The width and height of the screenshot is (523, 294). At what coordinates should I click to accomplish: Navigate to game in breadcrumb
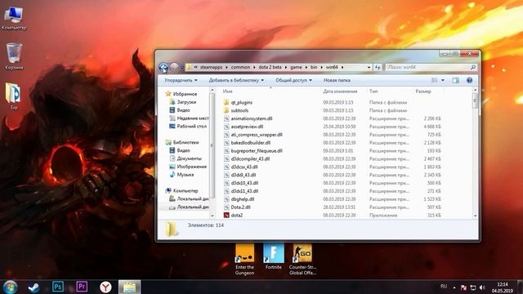pyautogui.click(x=296, y=67)
